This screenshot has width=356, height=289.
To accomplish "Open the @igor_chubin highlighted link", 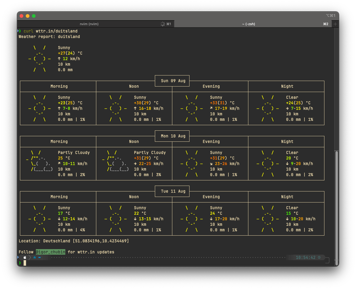I will pyautogui.click(x=50, y=252).
